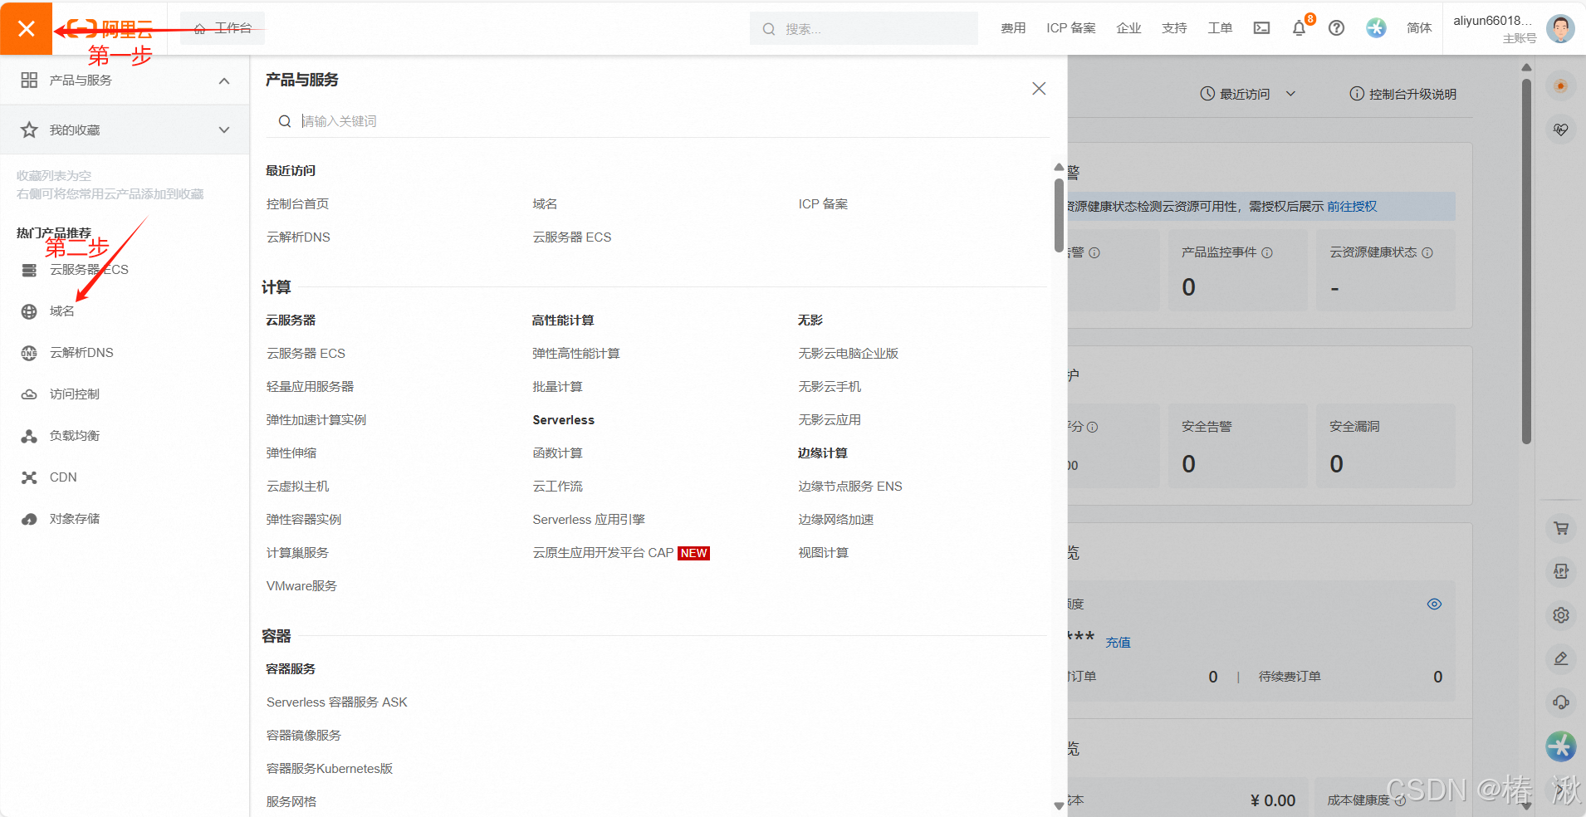
Task: Click the 对象存储 sidebar icon
Action: (x=29, y=519)
